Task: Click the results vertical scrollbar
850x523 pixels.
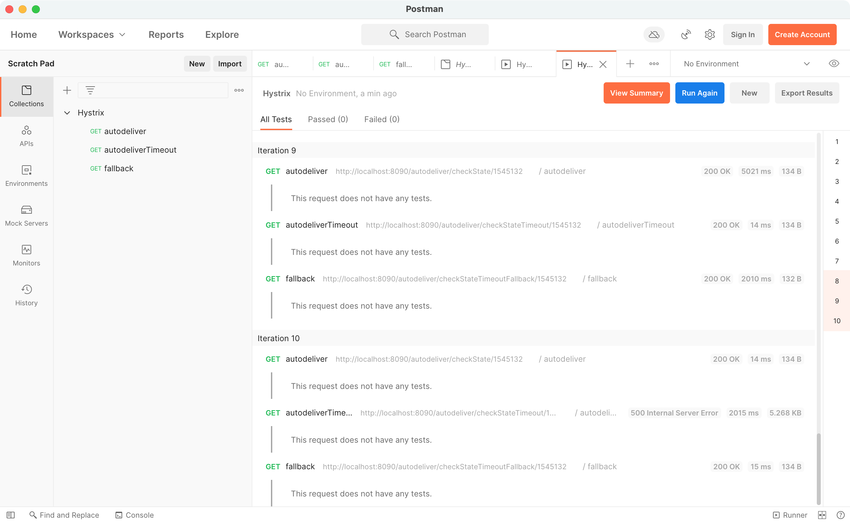Action: tap(818, 469)
